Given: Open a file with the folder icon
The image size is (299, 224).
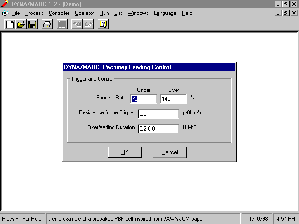Looking at the screenshot, I should [x=21, y=24].
